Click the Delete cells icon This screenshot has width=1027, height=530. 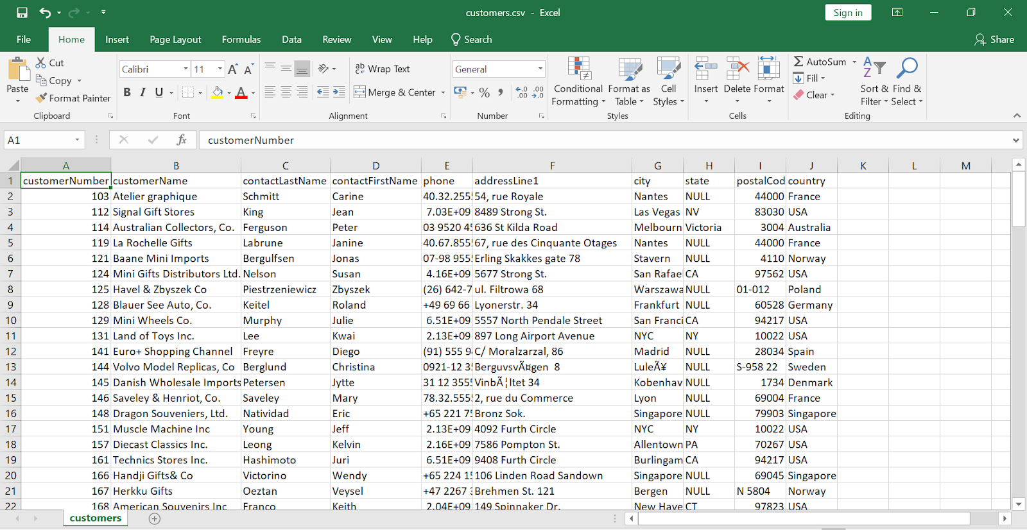pos(737,69)
